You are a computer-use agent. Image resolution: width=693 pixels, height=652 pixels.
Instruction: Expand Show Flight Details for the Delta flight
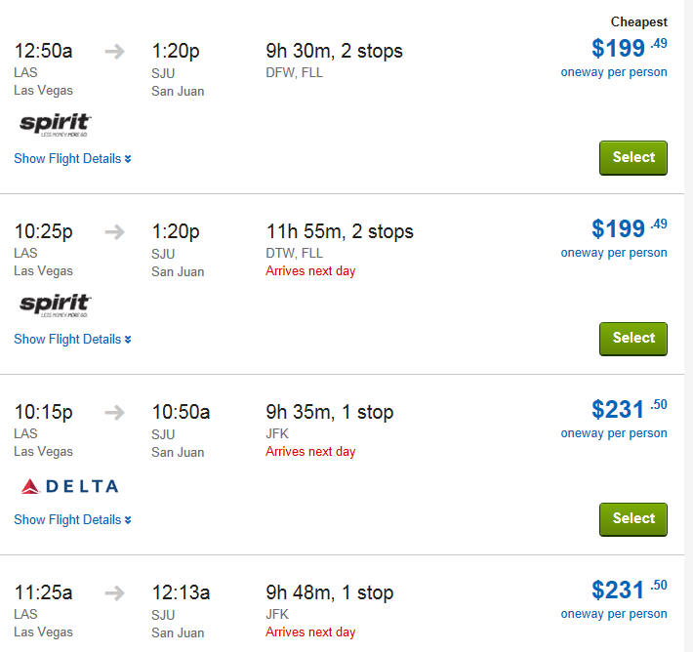(x=72, y=520)
